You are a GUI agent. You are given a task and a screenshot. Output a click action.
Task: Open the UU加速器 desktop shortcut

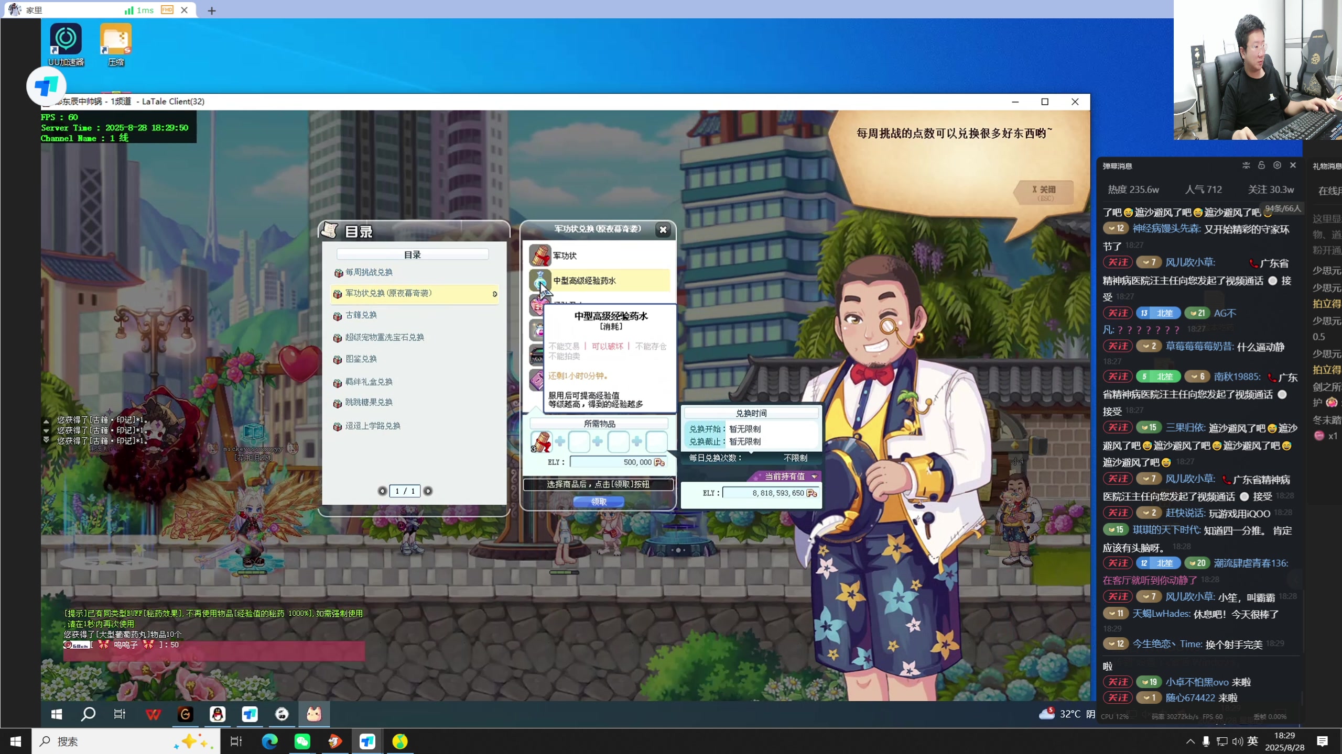tap(66, 45)
